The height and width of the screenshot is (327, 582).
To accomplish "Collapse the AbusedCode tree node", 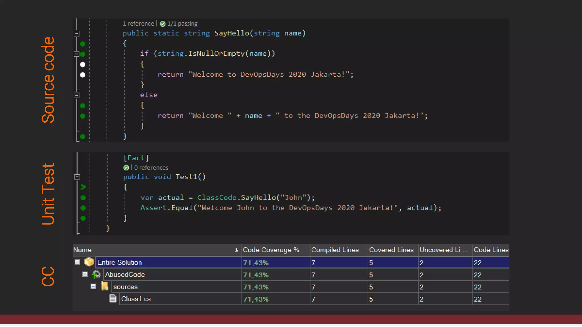I will (x=85, y=274).
